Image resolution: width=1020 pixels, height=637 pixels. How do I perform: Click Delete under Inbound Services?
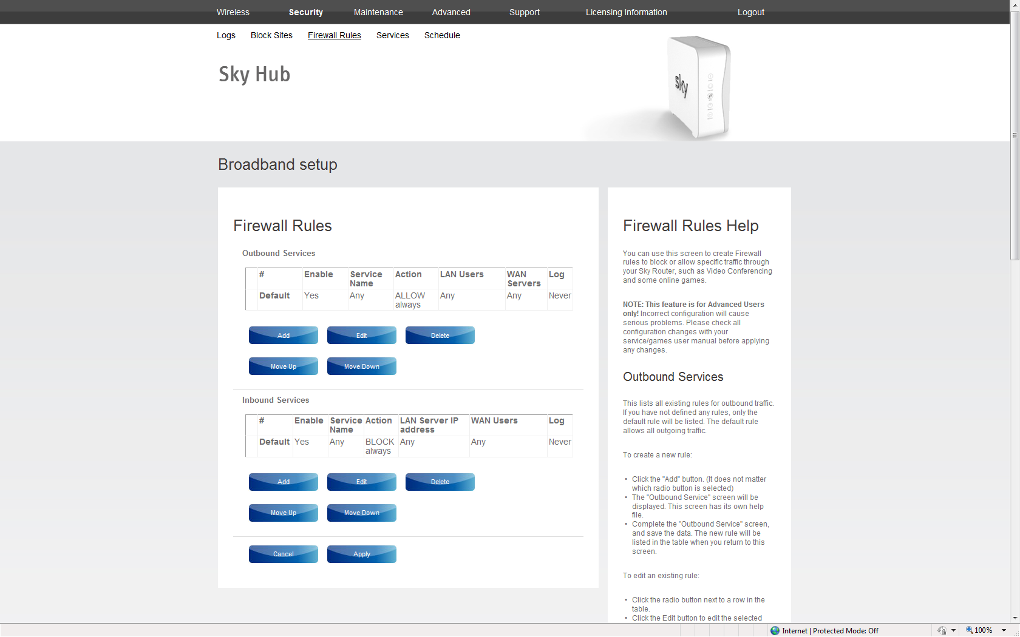click(x=440, y=482)
